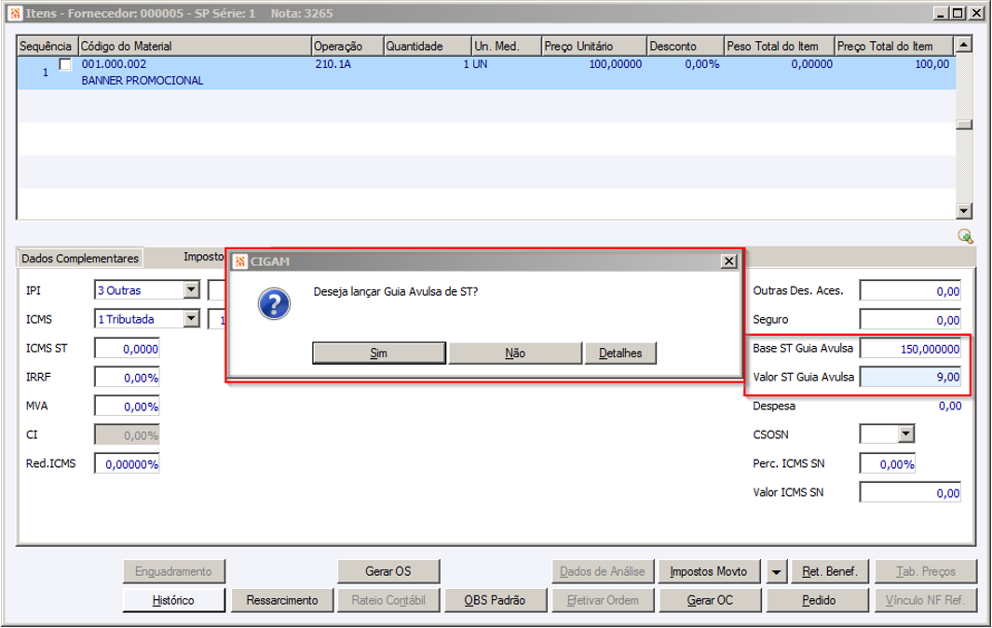Click the Gerar OC button
Image resolution: width=992 pixels, height=628 pixels.
tap(710, 600)
